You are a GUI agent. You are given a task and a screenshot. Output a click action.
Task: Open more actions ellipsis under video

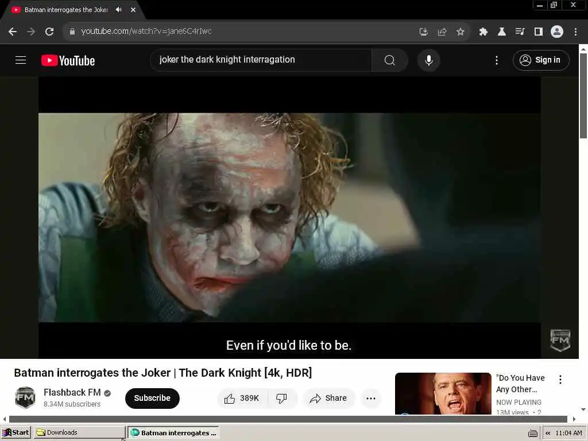coord(371,399)
